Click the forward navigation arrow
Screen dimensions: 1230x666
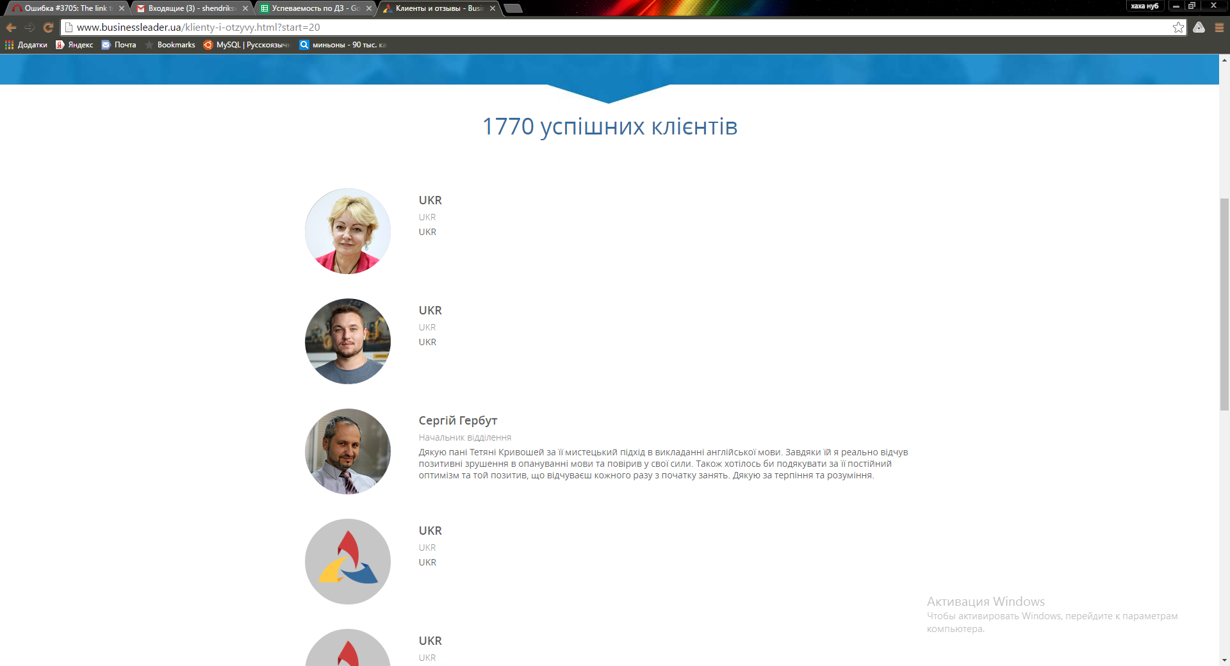pos(29,28)
